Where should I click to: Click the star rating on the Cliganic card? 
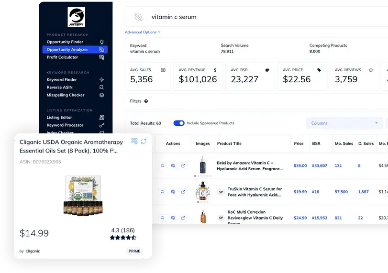[123, 238]
